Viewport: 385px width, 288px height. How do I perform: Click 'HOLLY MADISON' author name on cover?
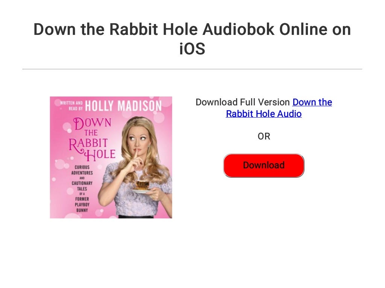123,106
